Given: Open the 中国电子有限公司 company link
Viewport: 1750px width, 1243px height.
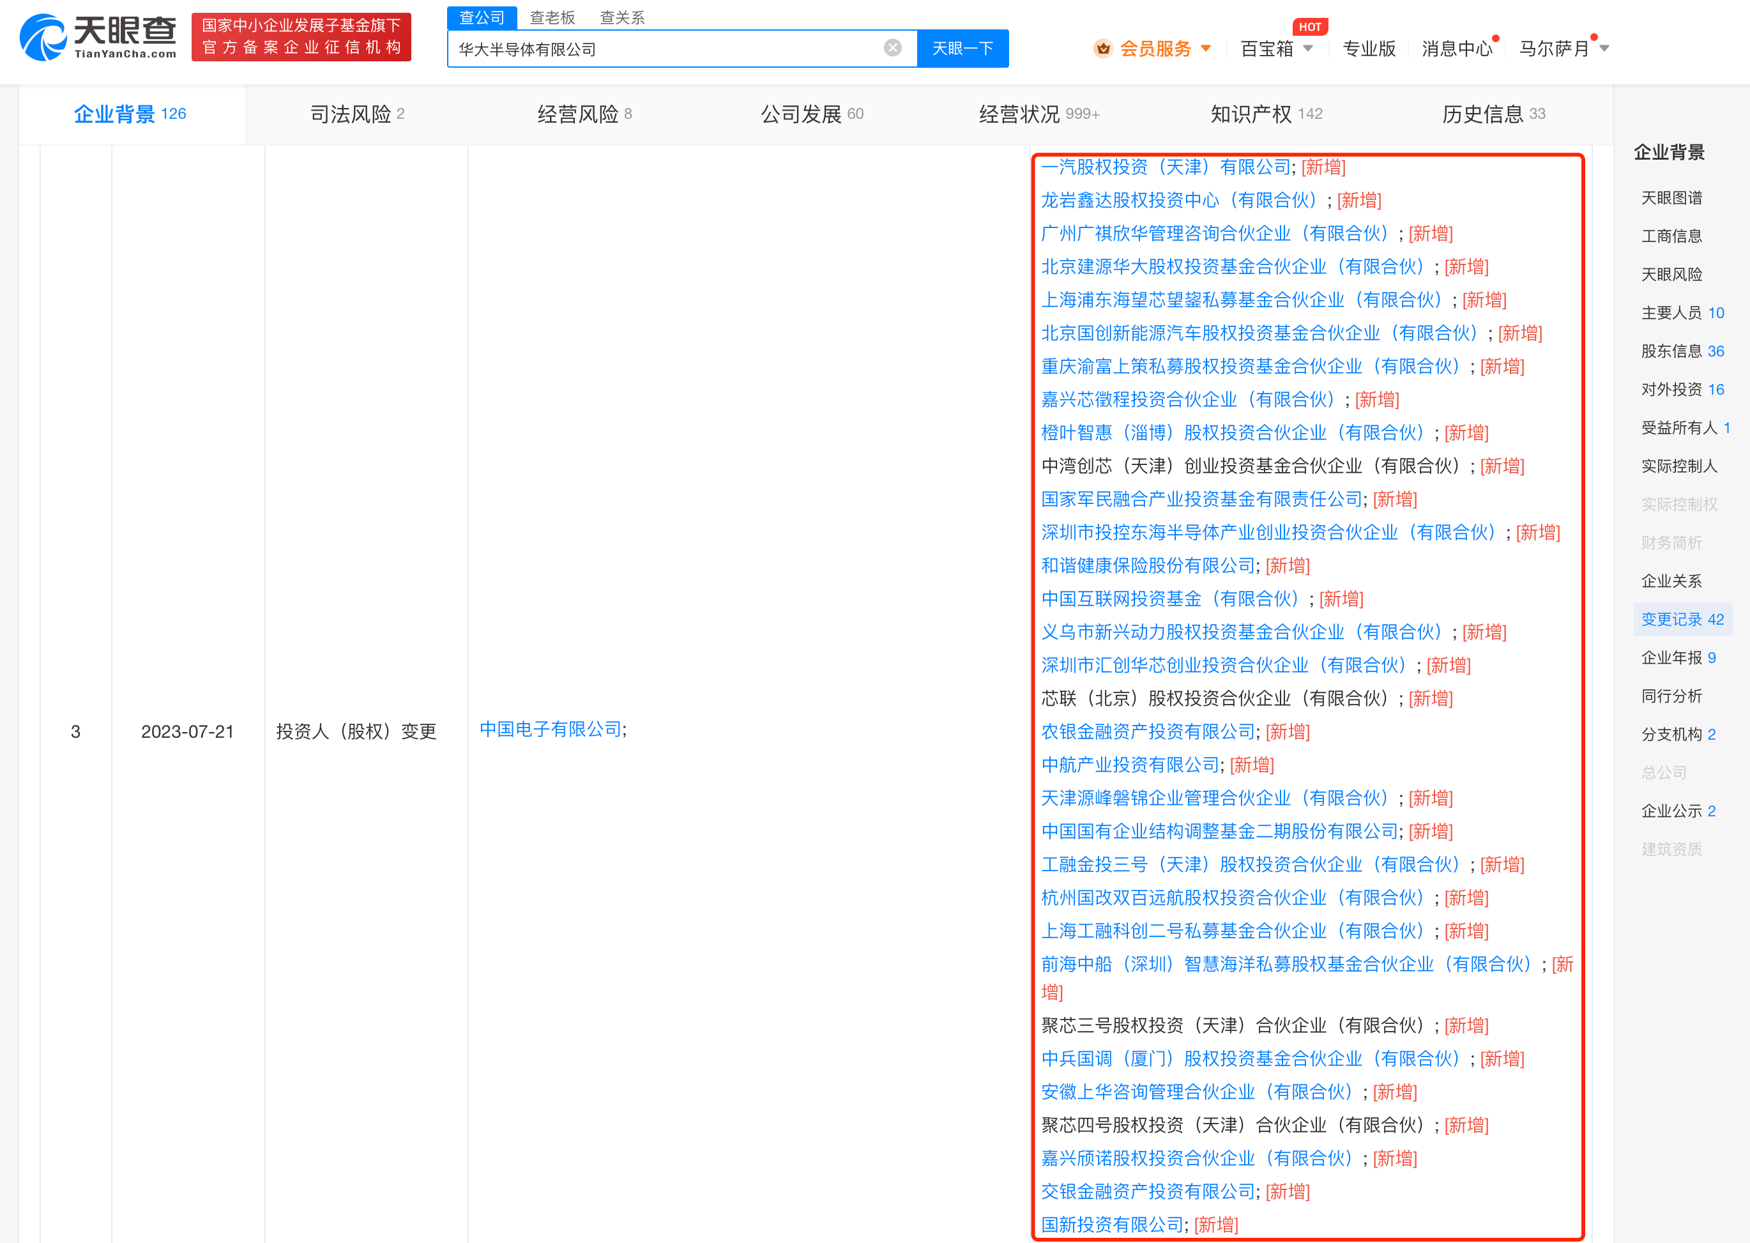Looking at the screenshot, I should tap(550, 729).
